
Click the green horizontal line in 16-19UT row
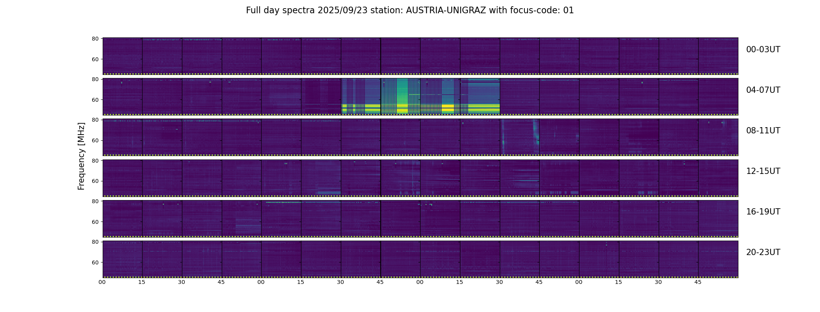tap(283, 202)
